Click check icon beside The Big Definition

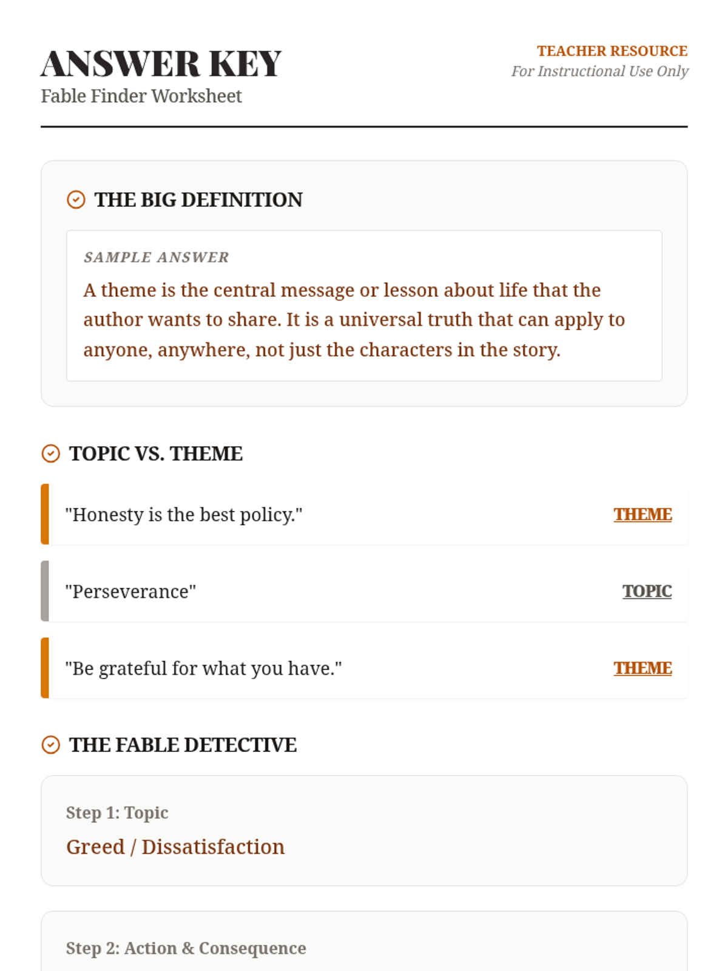[76, 200]
